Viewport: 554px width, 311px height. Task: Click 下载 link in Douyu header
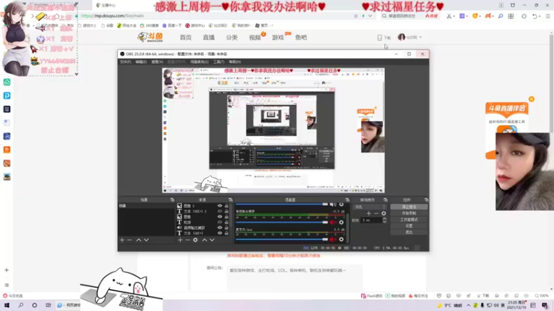384,37
